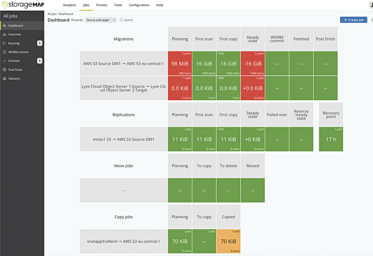Viewport: 373px width, 256px height.
Task: Open the Configuration menu
Action: click(139, 5)
